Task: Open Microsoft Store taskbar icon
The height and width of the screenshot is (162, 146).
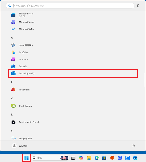Action: [104, 158]
